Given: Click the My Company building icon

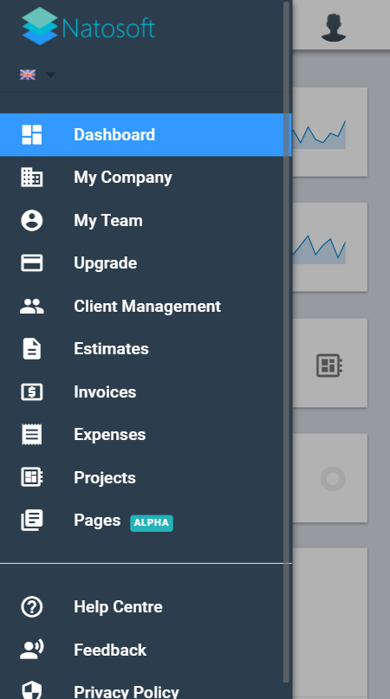Looking at the screenshot, I should (x=32, y=178).
